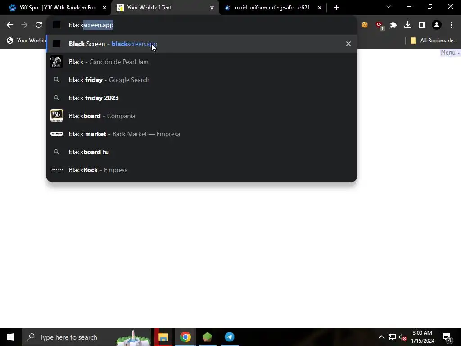This screenshot has width=461, height=346.
Task: Close the e621 tab
Action: [x=320, y=8]
